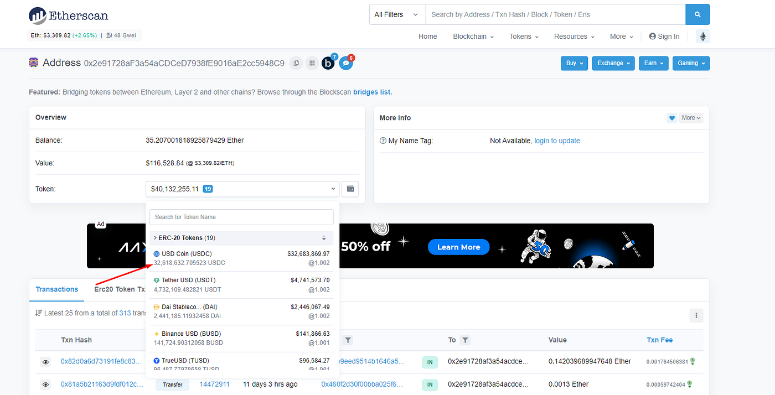This screenshot has width=775, height=395.
Task: Toggle eye preview for transaction 0x81a5b21163d9fdf012c
Action: tap(46, 384)
